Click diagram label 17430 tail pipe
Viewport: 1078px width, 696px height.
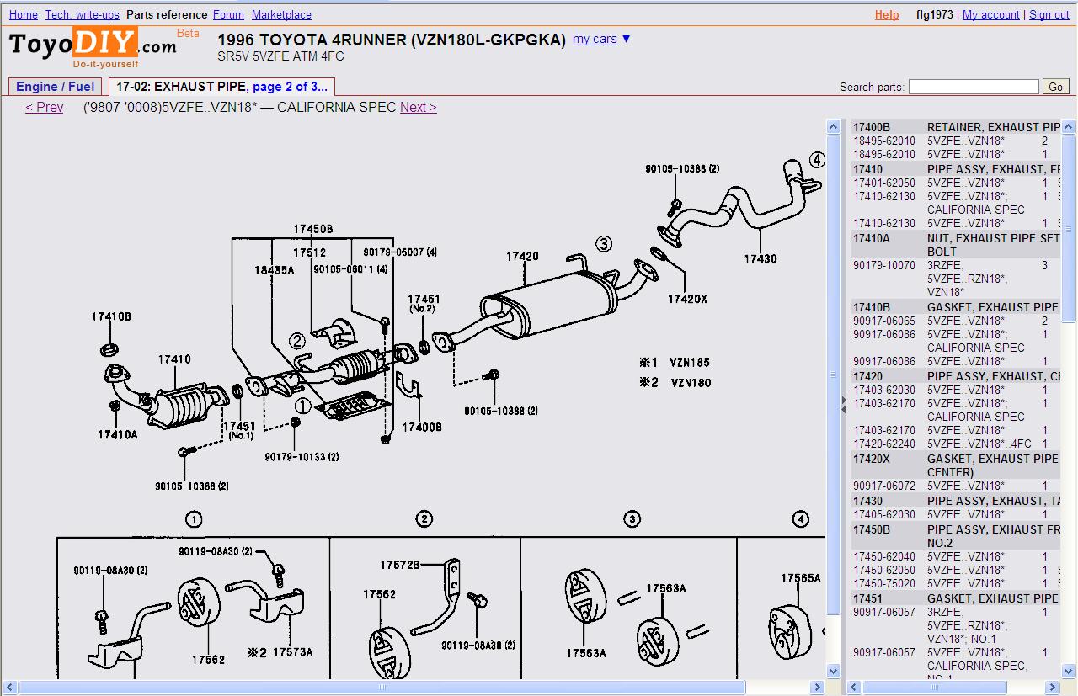pos(760,259)
